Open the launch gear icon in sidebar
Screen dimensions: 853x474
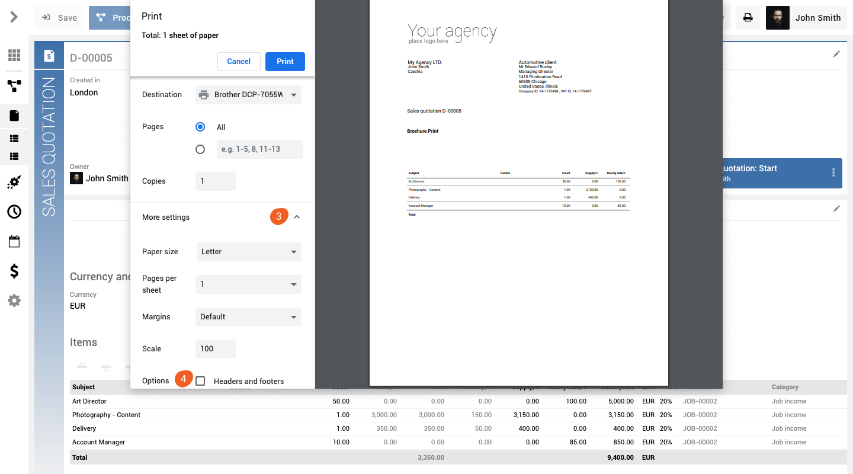tap(14, 182)
